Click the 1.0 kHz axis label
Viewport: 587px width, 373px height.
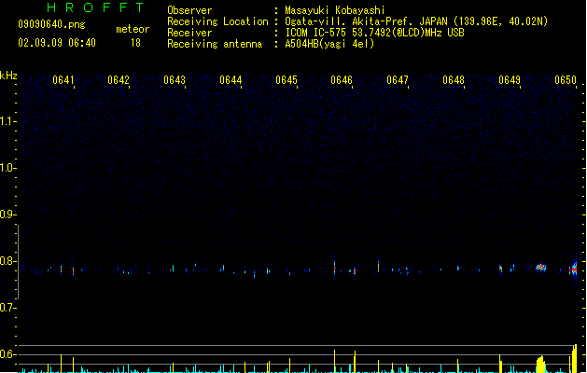click(x=7, y=168)
